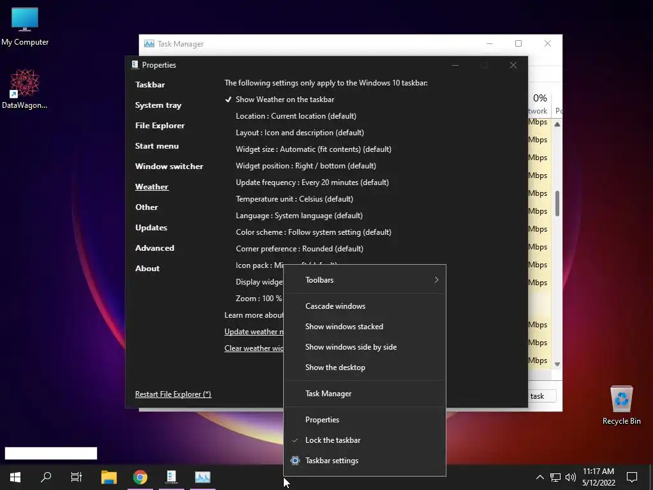
Task: Change Widget size option
Action: 313,149
